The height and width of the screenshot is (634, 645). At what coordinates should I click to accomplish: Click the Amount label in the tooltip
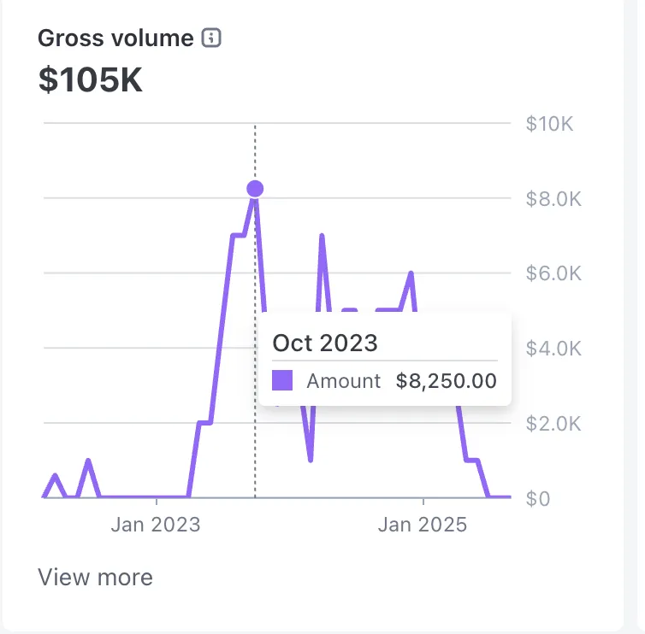[343, 381]
